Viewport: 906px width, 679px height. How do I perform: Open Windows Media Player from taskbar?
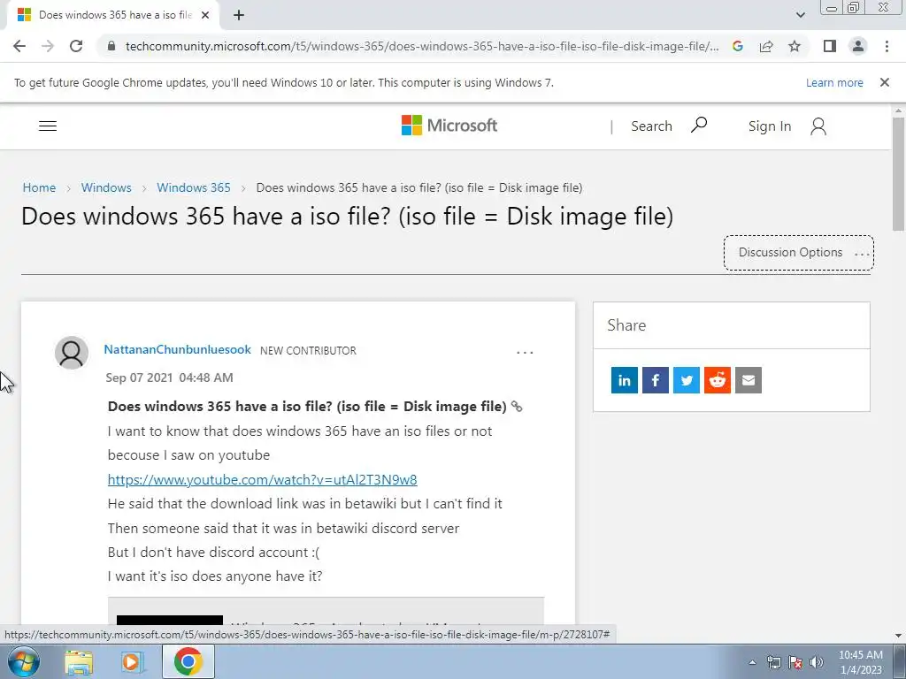click(133, 661)
